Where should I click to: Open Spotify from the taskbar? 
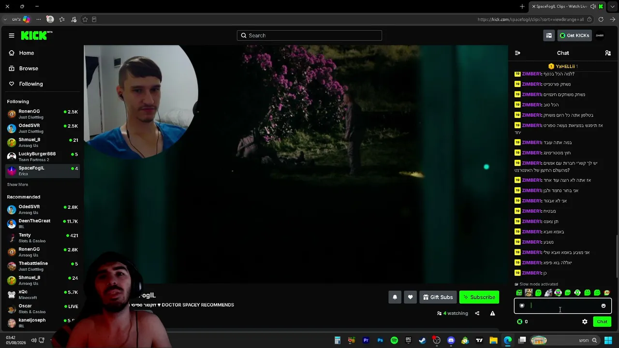click(x=394, y=340)
